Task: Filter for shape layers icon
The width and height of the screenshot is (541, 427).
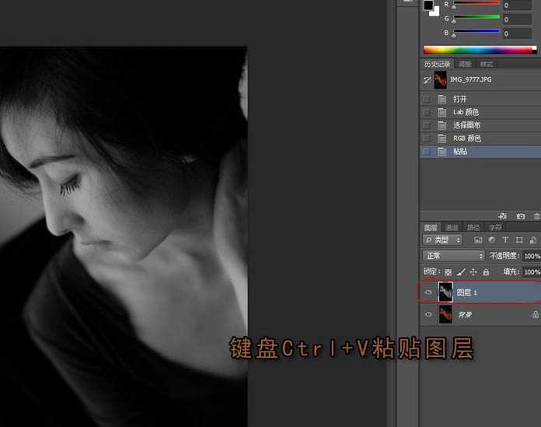Action: click(519, 240)
